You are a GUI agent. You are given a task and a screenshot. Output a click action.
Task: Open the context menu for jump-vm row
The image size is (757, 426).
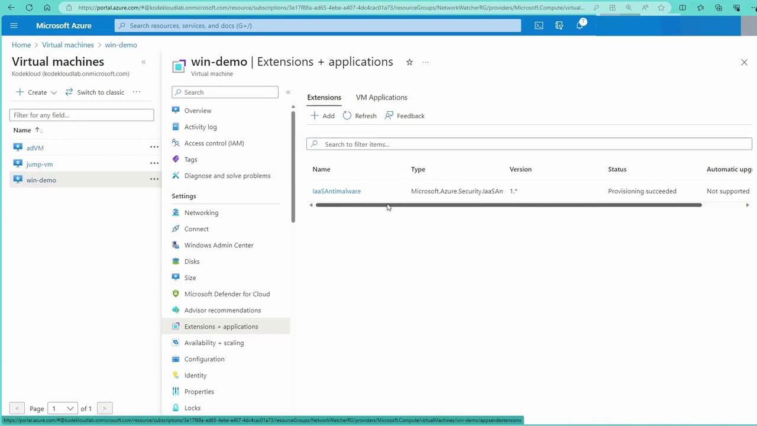[154, 163]
